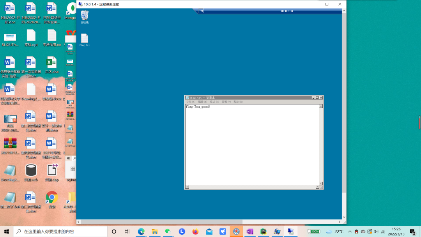Open the Windows Start menu
Screen dimensions: 421x237
(7, 232)
